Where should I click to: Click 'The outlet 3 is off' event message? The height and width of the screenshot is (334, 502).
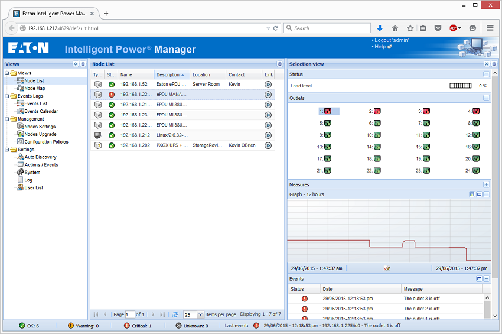point(422,299)
